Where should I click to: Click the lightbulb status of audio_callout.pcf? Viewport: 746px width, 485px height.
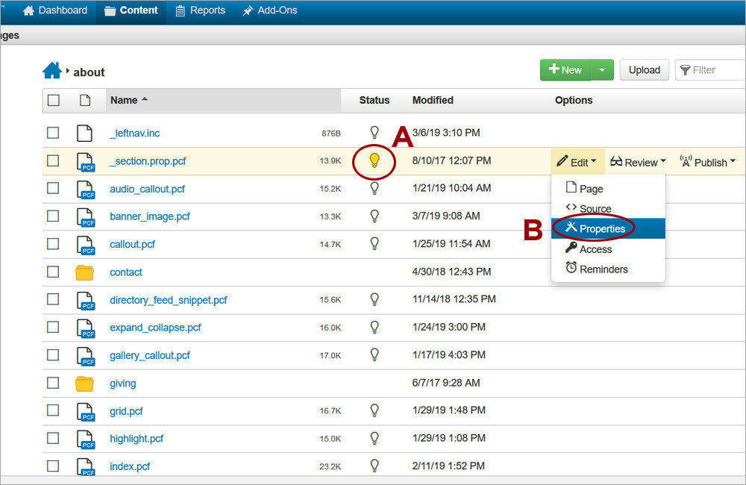[374, 188]
